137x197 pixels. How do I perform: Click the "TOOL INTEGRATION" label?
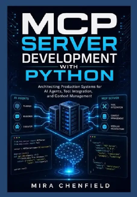point(117,106)
